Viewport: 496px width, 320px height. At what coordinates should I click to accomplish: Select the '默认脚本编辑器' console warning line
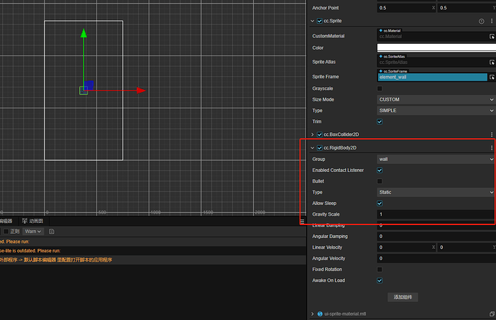pyautogui.click(x=153, y=260)
